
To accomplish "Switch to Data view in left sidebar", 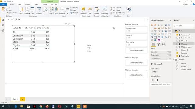I will click(3, 25).
